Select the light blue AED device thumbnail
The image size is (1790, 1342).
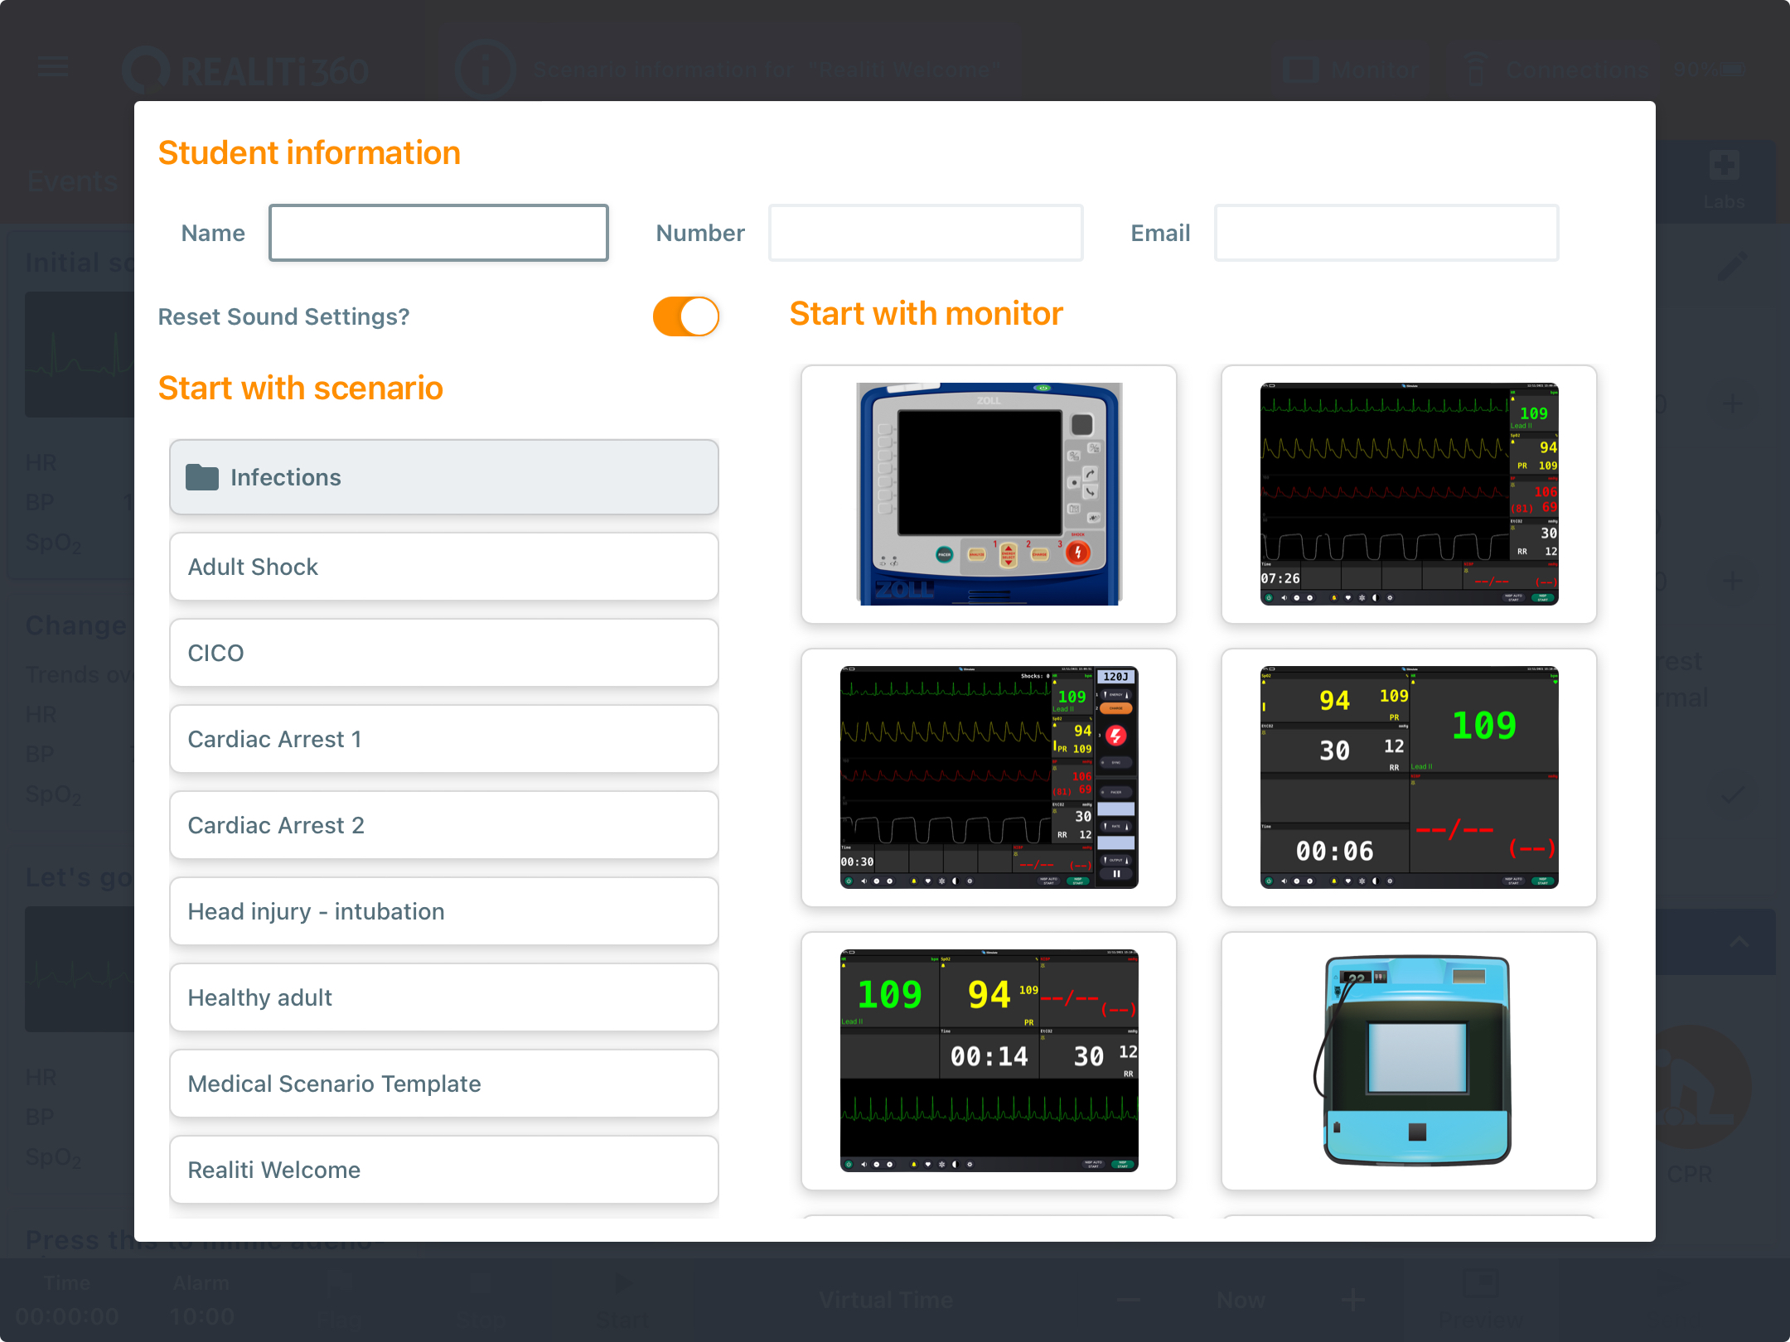1409,1060
